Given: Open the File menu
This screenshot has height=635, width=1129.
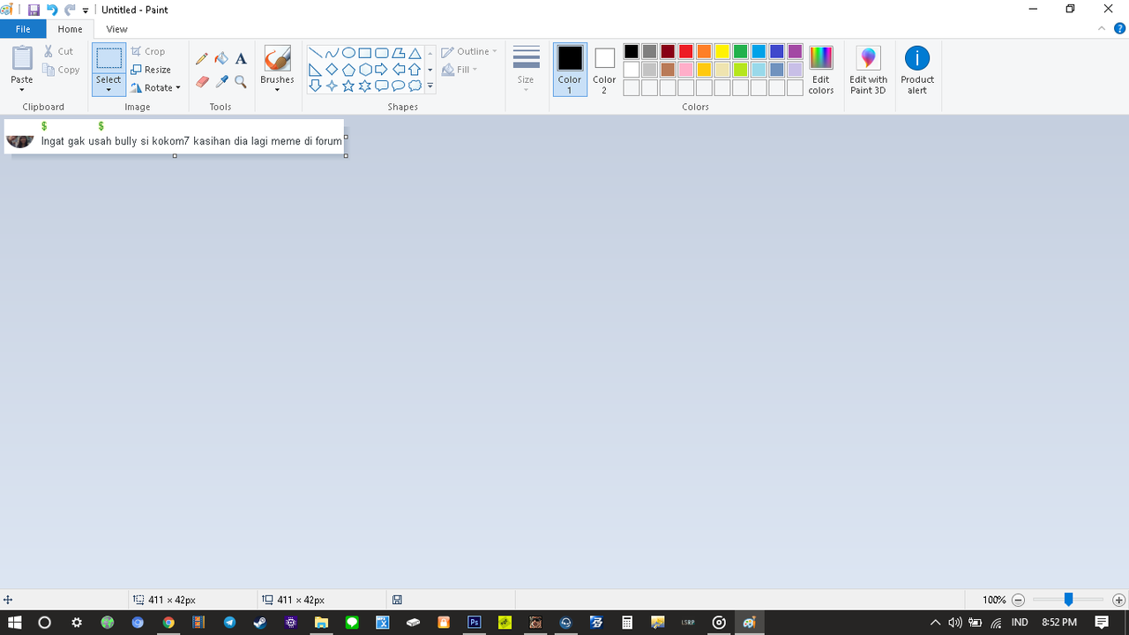Looking at the screenshot, I should [x=23, y=29].
